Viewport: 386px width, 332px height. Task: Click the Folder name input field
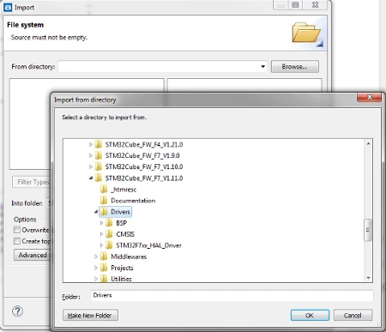(232, 296)
